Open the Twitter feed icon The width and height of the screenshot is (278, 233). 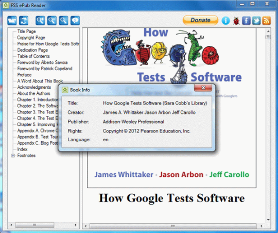(x=256, y=21)
